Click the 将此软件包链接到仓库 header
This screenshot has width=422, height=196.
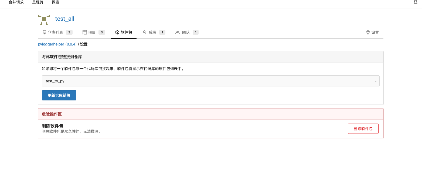[210, 57]
